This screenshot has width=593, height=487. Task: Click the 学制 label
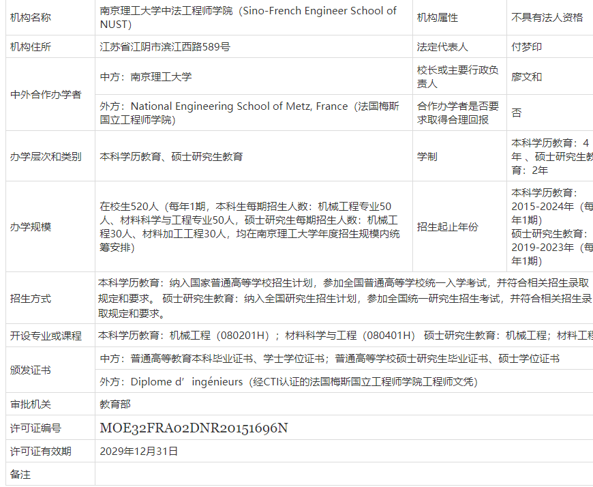(x=427, y=157)
